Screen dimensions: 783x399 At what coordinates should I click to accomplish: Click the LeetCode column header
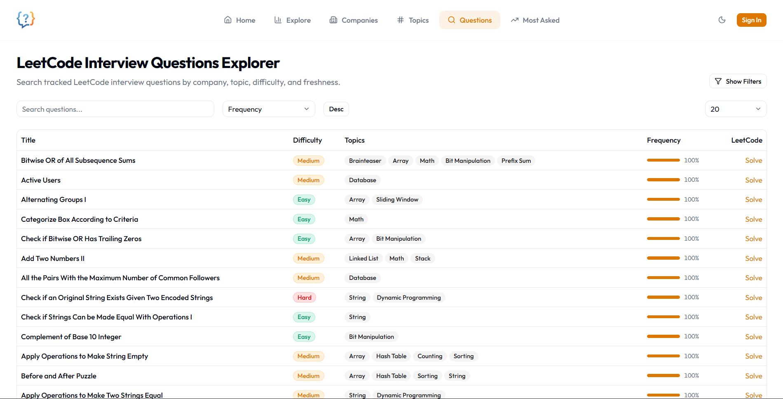[747, 140]
